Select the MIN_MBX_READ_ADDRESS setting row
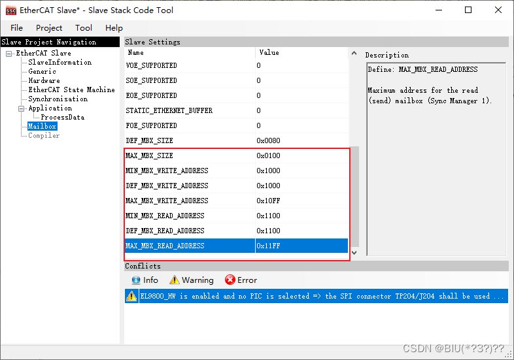The image size is (514, 360). (236, 216)
